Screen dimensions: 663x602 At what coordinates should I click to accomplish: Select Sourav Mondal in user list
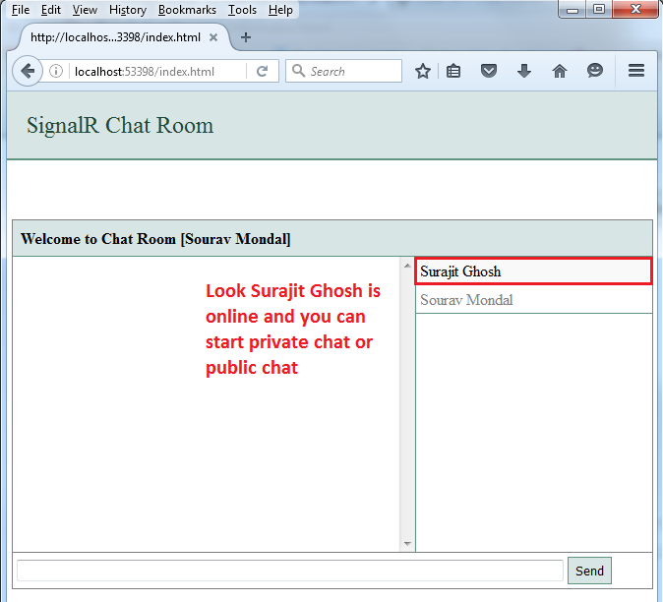point(533,300)
